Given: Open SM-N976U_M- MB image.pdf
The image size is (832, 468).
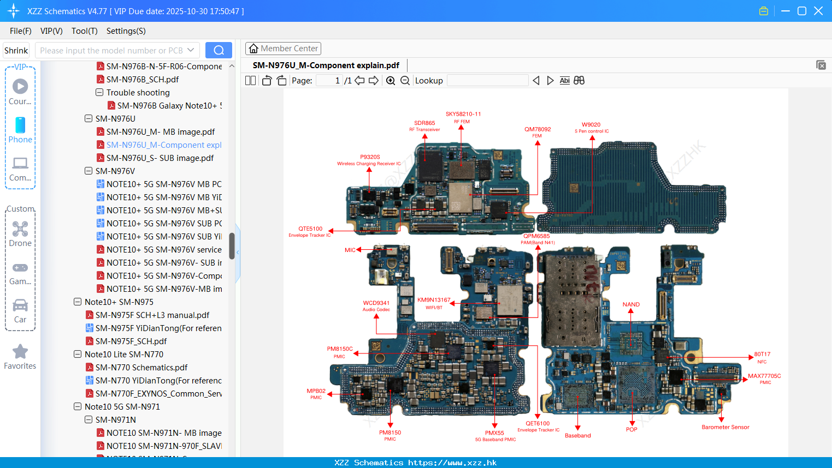Looking at the screenshot, I should (x=161, y=132).
